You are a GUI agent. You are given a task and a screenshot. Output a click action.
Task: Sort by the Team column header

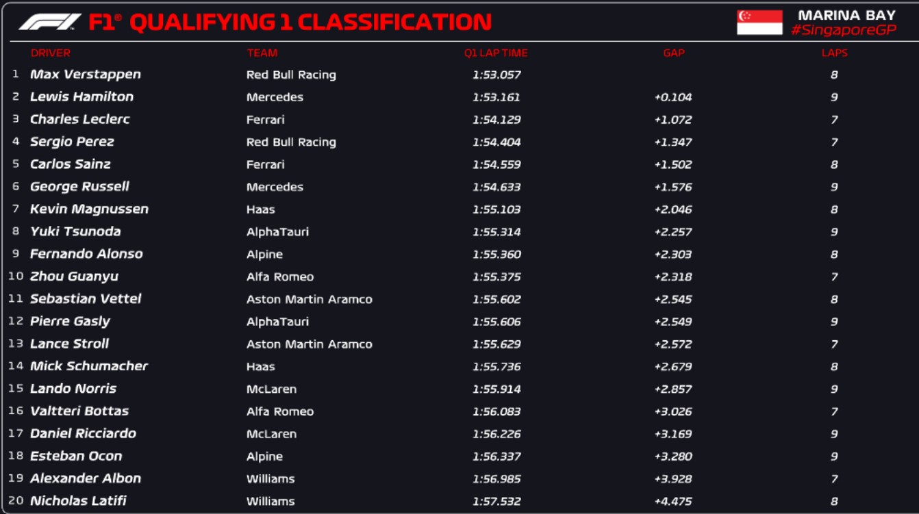coord(262,53)
